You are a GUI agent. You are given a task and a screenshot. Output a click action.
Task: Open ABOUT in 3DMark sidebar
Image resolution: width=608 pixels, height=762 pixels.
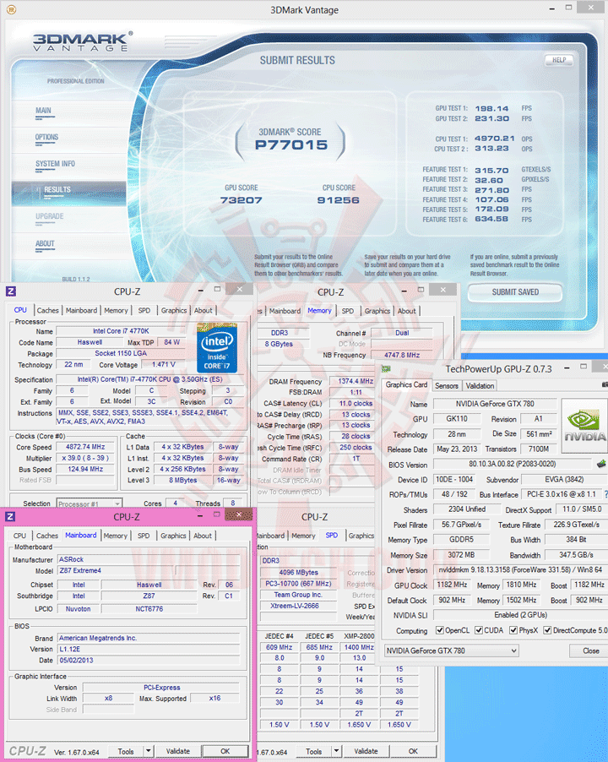pyautogui.click(x=45, y=244)
